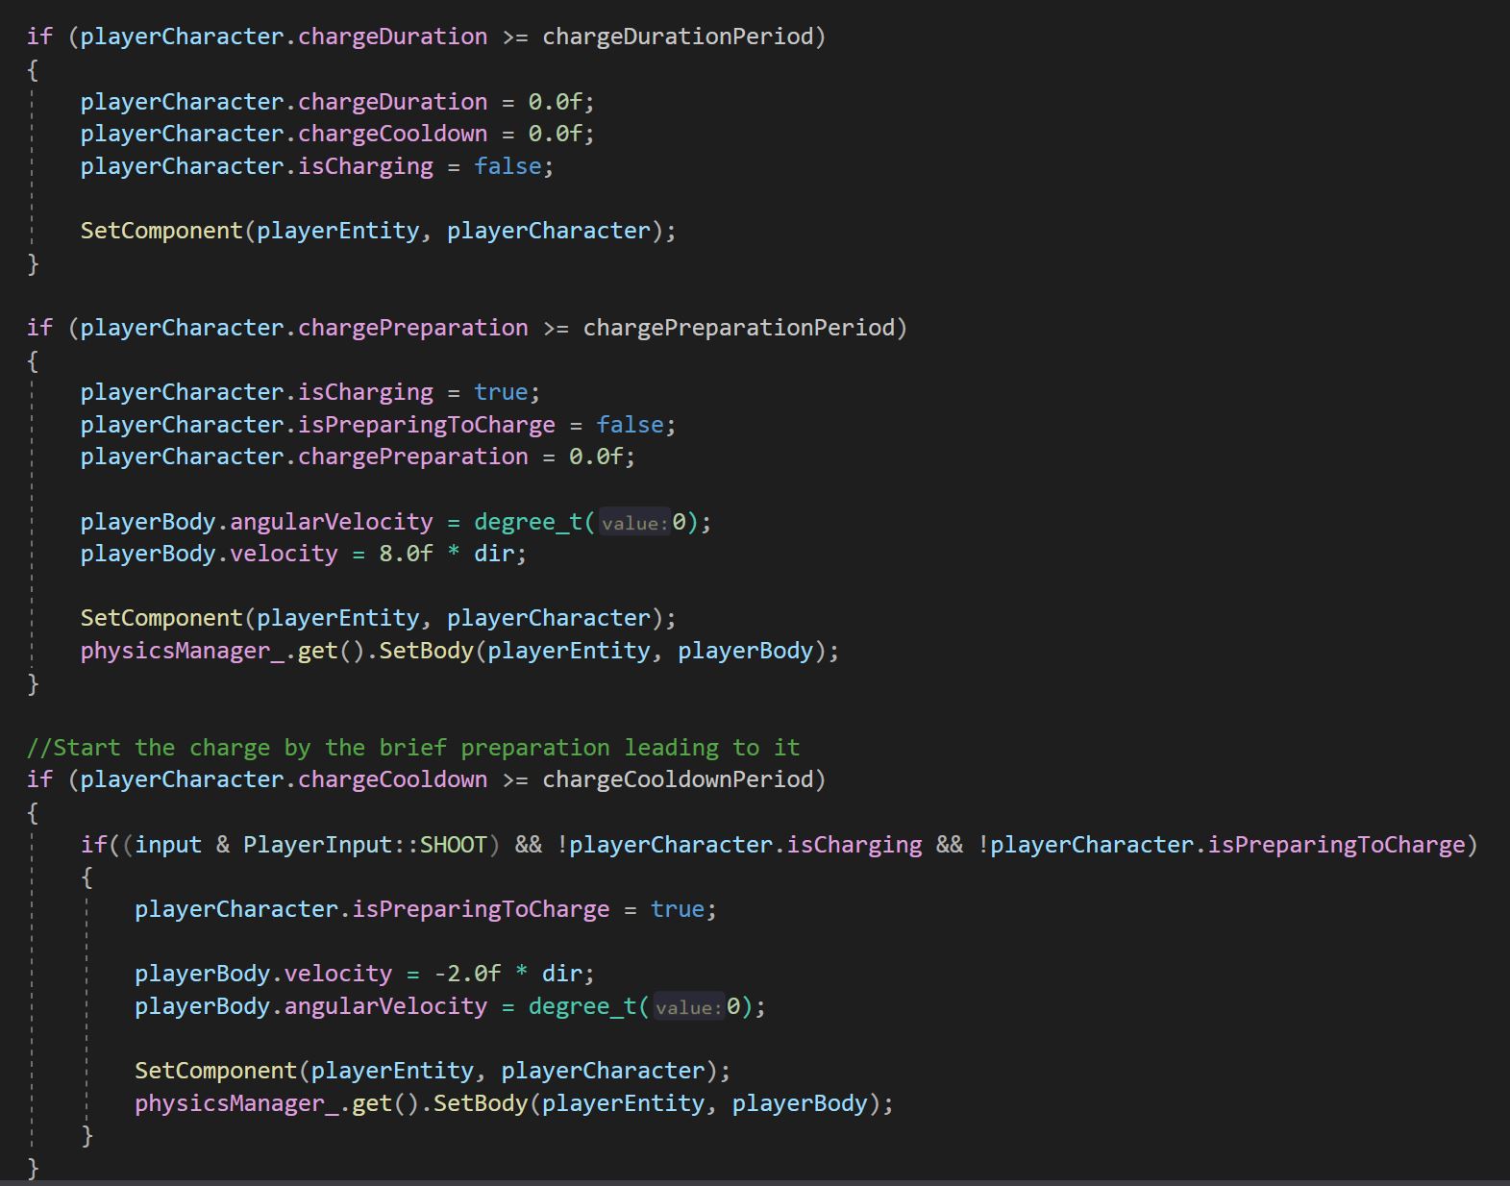Click 'chargeCooldown' in the '>= chargeCooldownPeriod' condition

392,779
